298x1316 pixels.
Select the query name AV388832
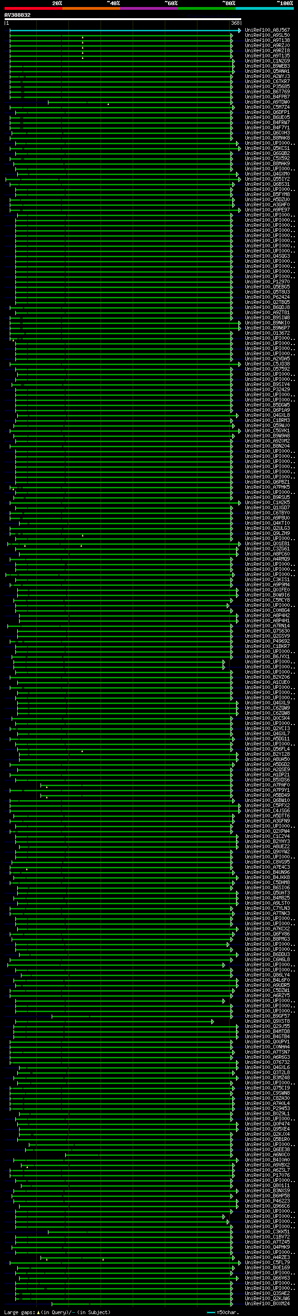(x=17, y=15)
